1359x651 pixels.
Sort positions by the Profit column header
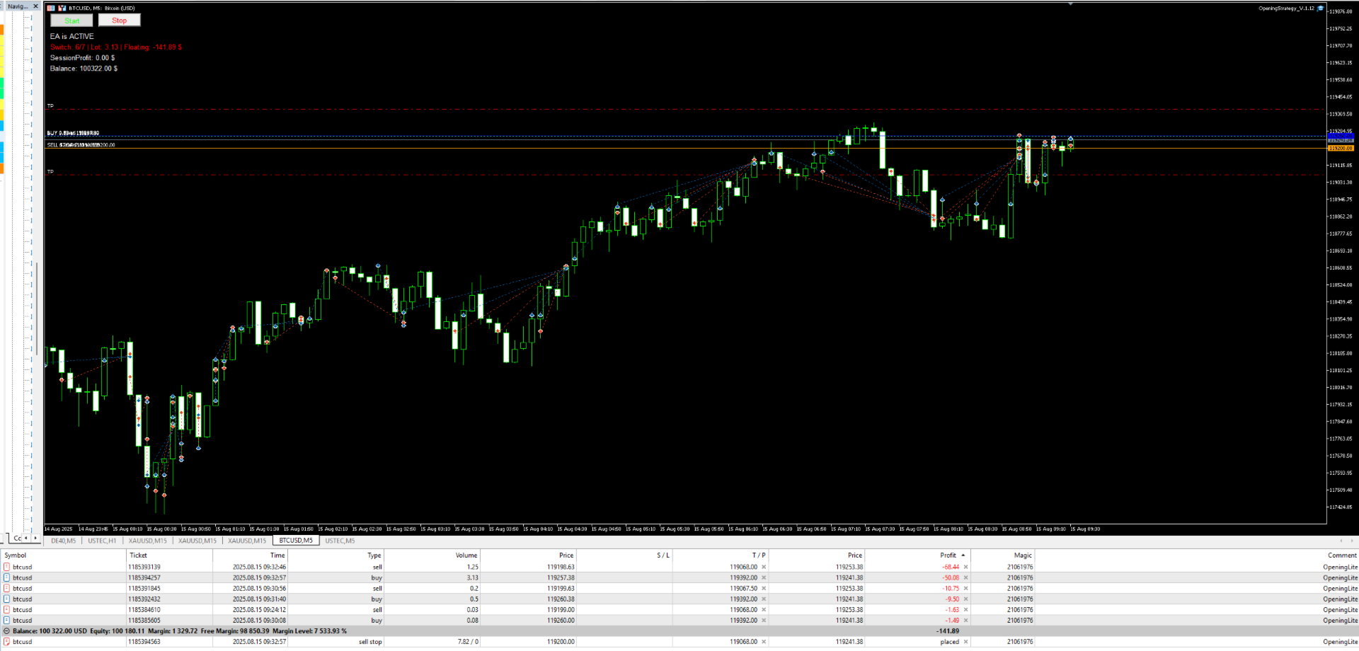948,555
